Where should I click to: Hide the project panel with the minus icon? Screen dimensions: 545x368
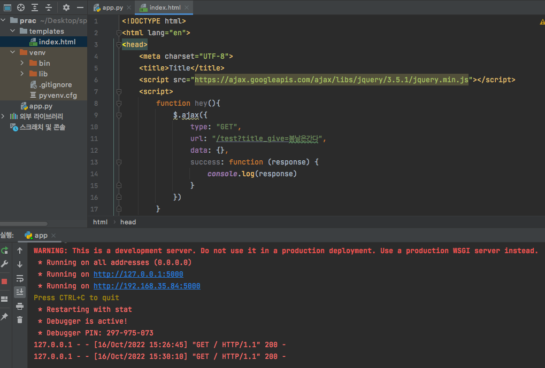pos(80,7)
